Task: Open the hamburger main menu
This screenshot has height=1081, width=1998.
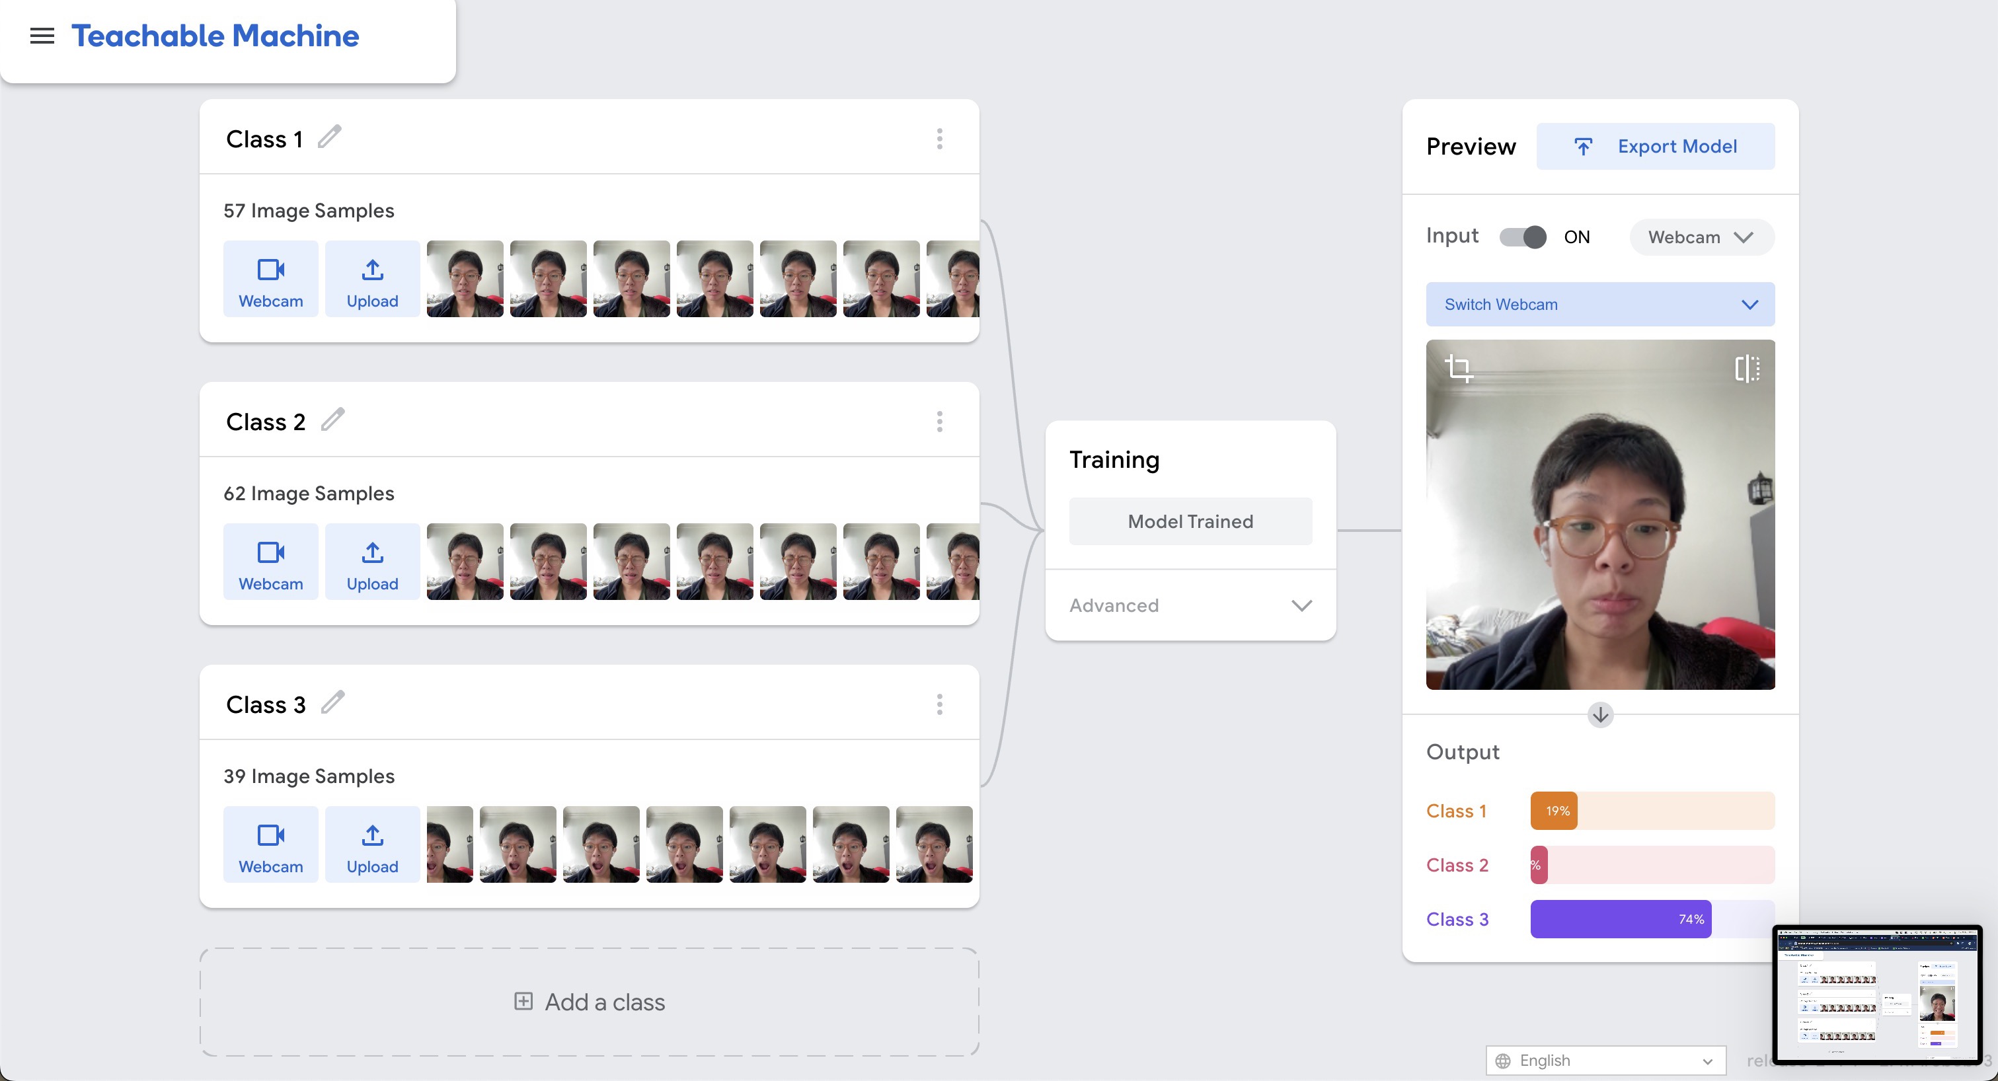Action: [x=42, y=36]
